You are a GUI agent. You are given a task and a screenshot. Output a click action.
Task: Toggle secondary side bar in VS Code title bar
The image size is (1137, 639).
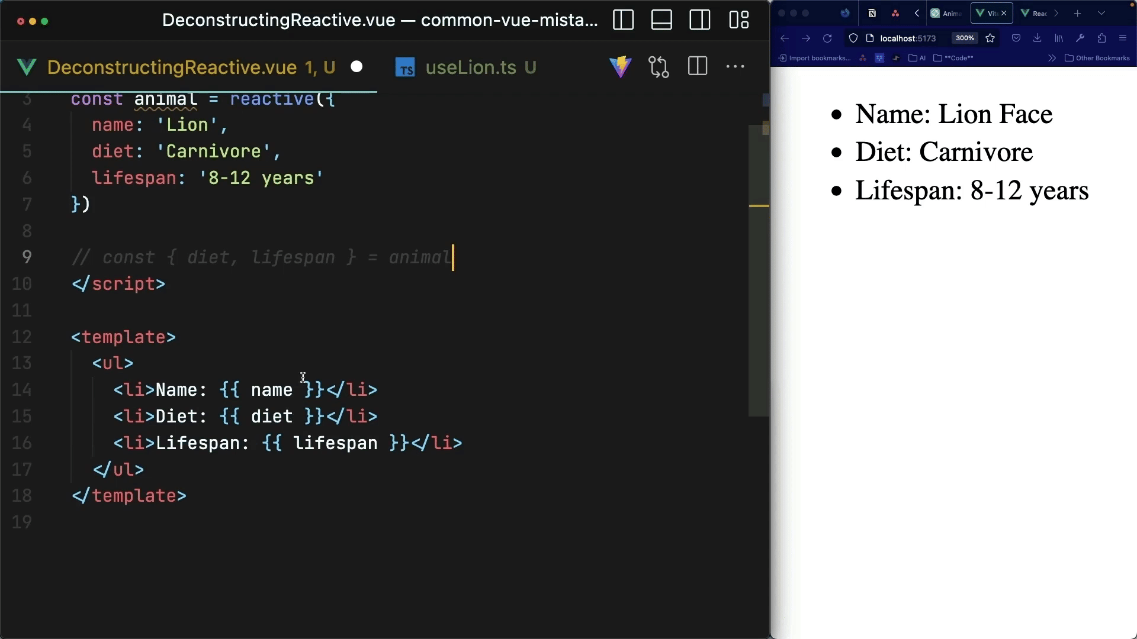[x=700, y=20]
